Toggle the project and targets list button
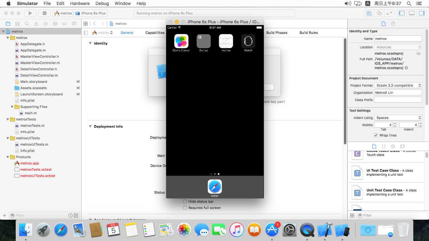429x241 pixels. (86, 33)
